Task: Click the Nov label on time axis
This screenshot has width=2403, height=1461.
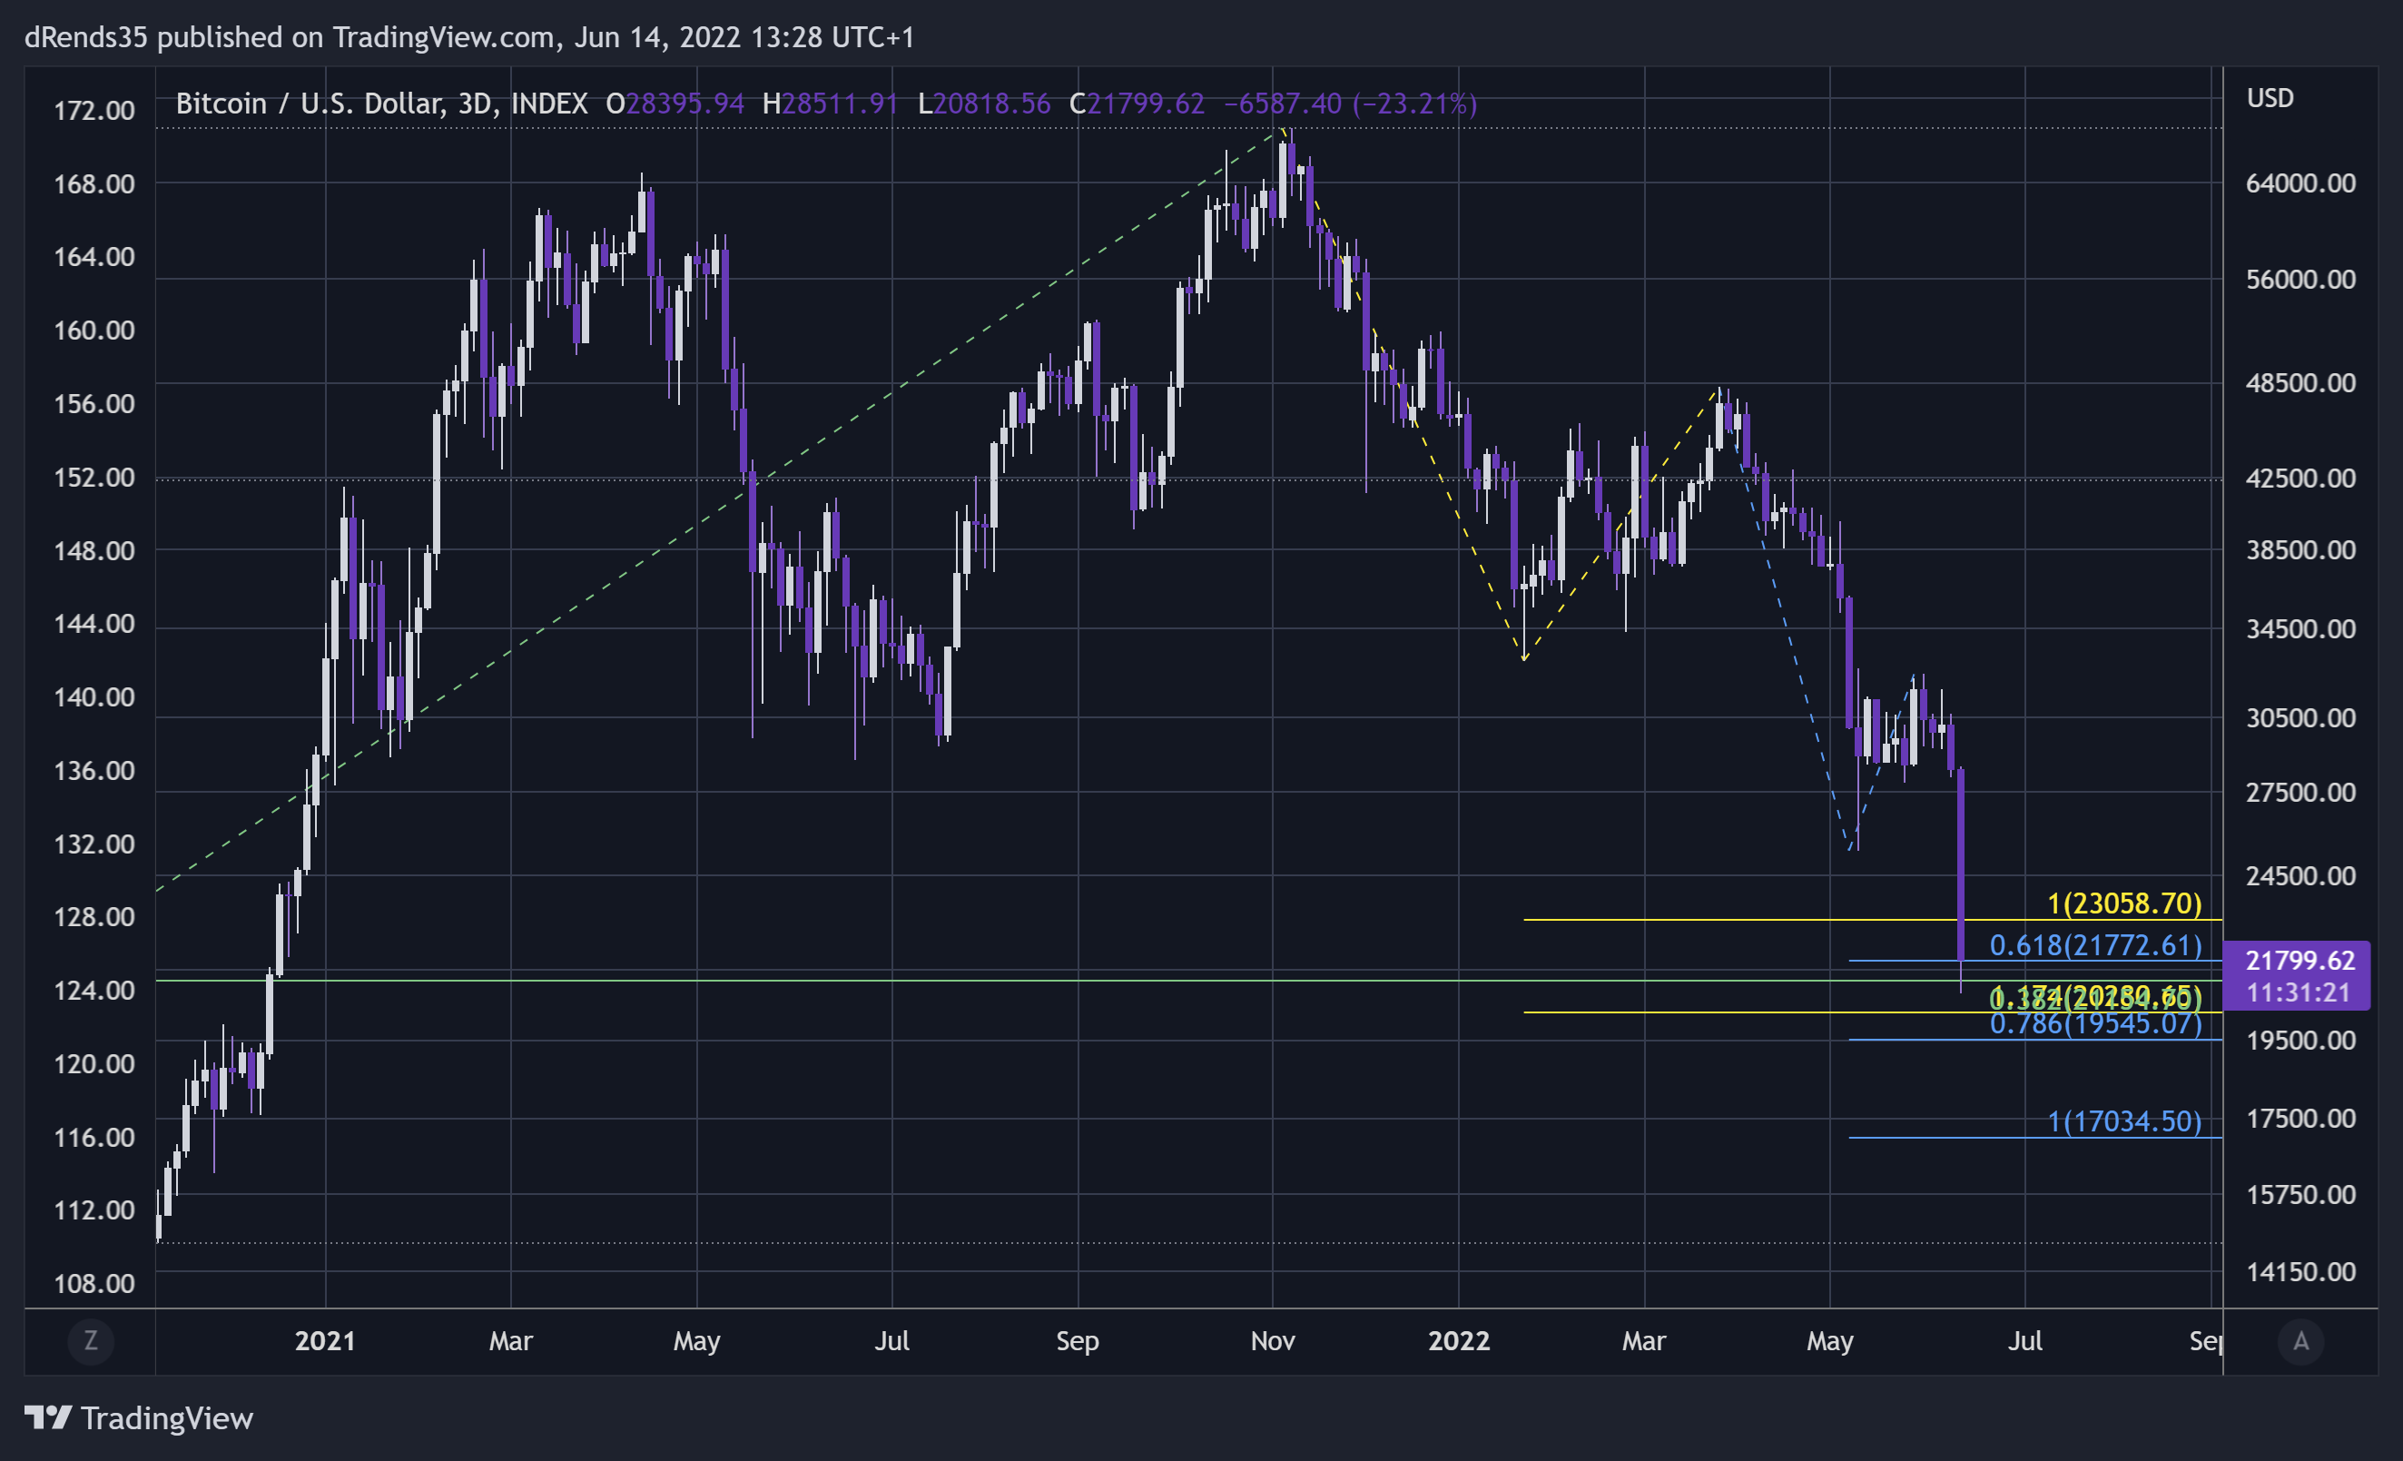Action: [1272, 1341]
